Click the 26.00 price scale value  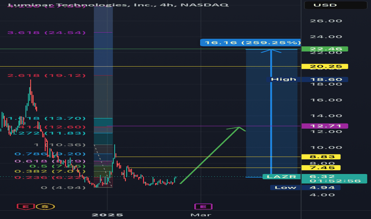coord(326,21)
